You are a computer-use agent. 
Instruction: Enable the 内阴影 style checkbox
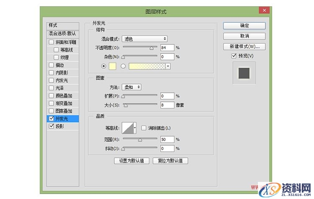pos(51,73)
